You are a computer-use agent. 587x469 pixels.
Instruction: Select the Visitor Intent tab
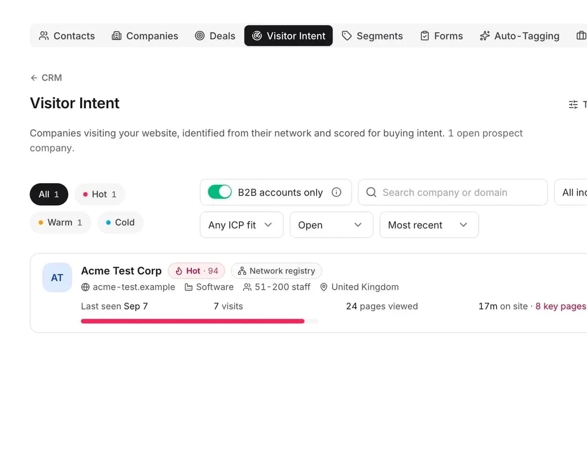[x=288, y=36]
